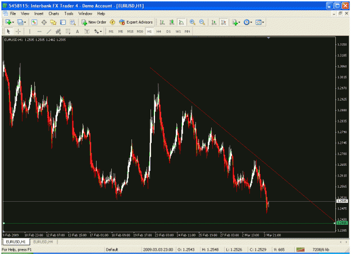Switch chart to candlesticks style
This screenshot has width=351, height=254.
(x=172, y=22)
